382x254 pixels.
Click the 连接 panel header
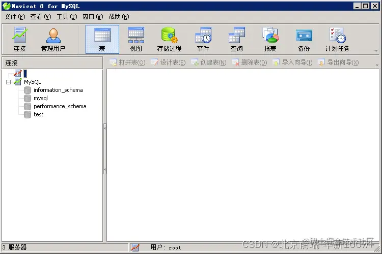tap(52, 62)
